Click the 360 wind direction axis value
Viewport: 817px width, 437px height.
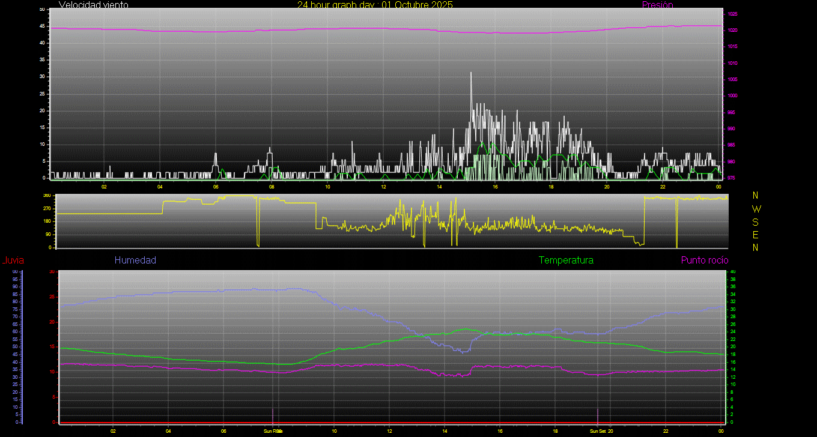[47, 196]
